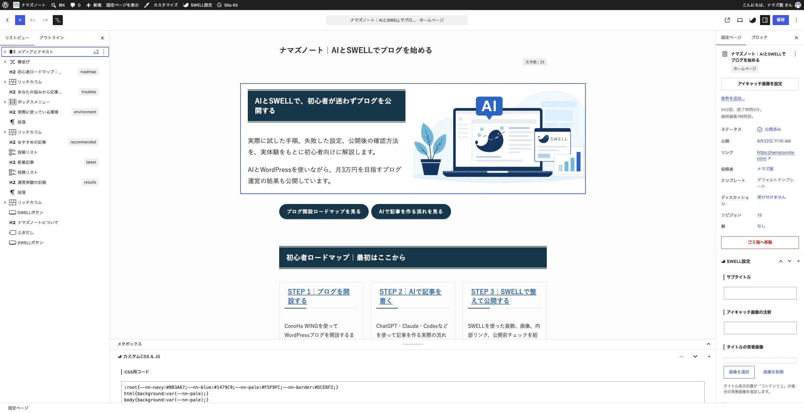Switch to the リストビュー tab
The width and height of the screenshot is (804, 413).
17,38
